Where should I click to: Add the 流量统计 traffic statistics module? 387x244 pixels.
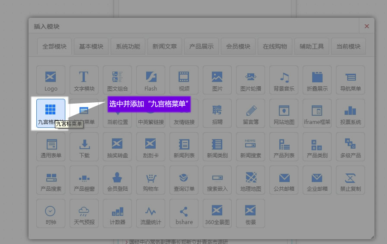tap(150, 213)
